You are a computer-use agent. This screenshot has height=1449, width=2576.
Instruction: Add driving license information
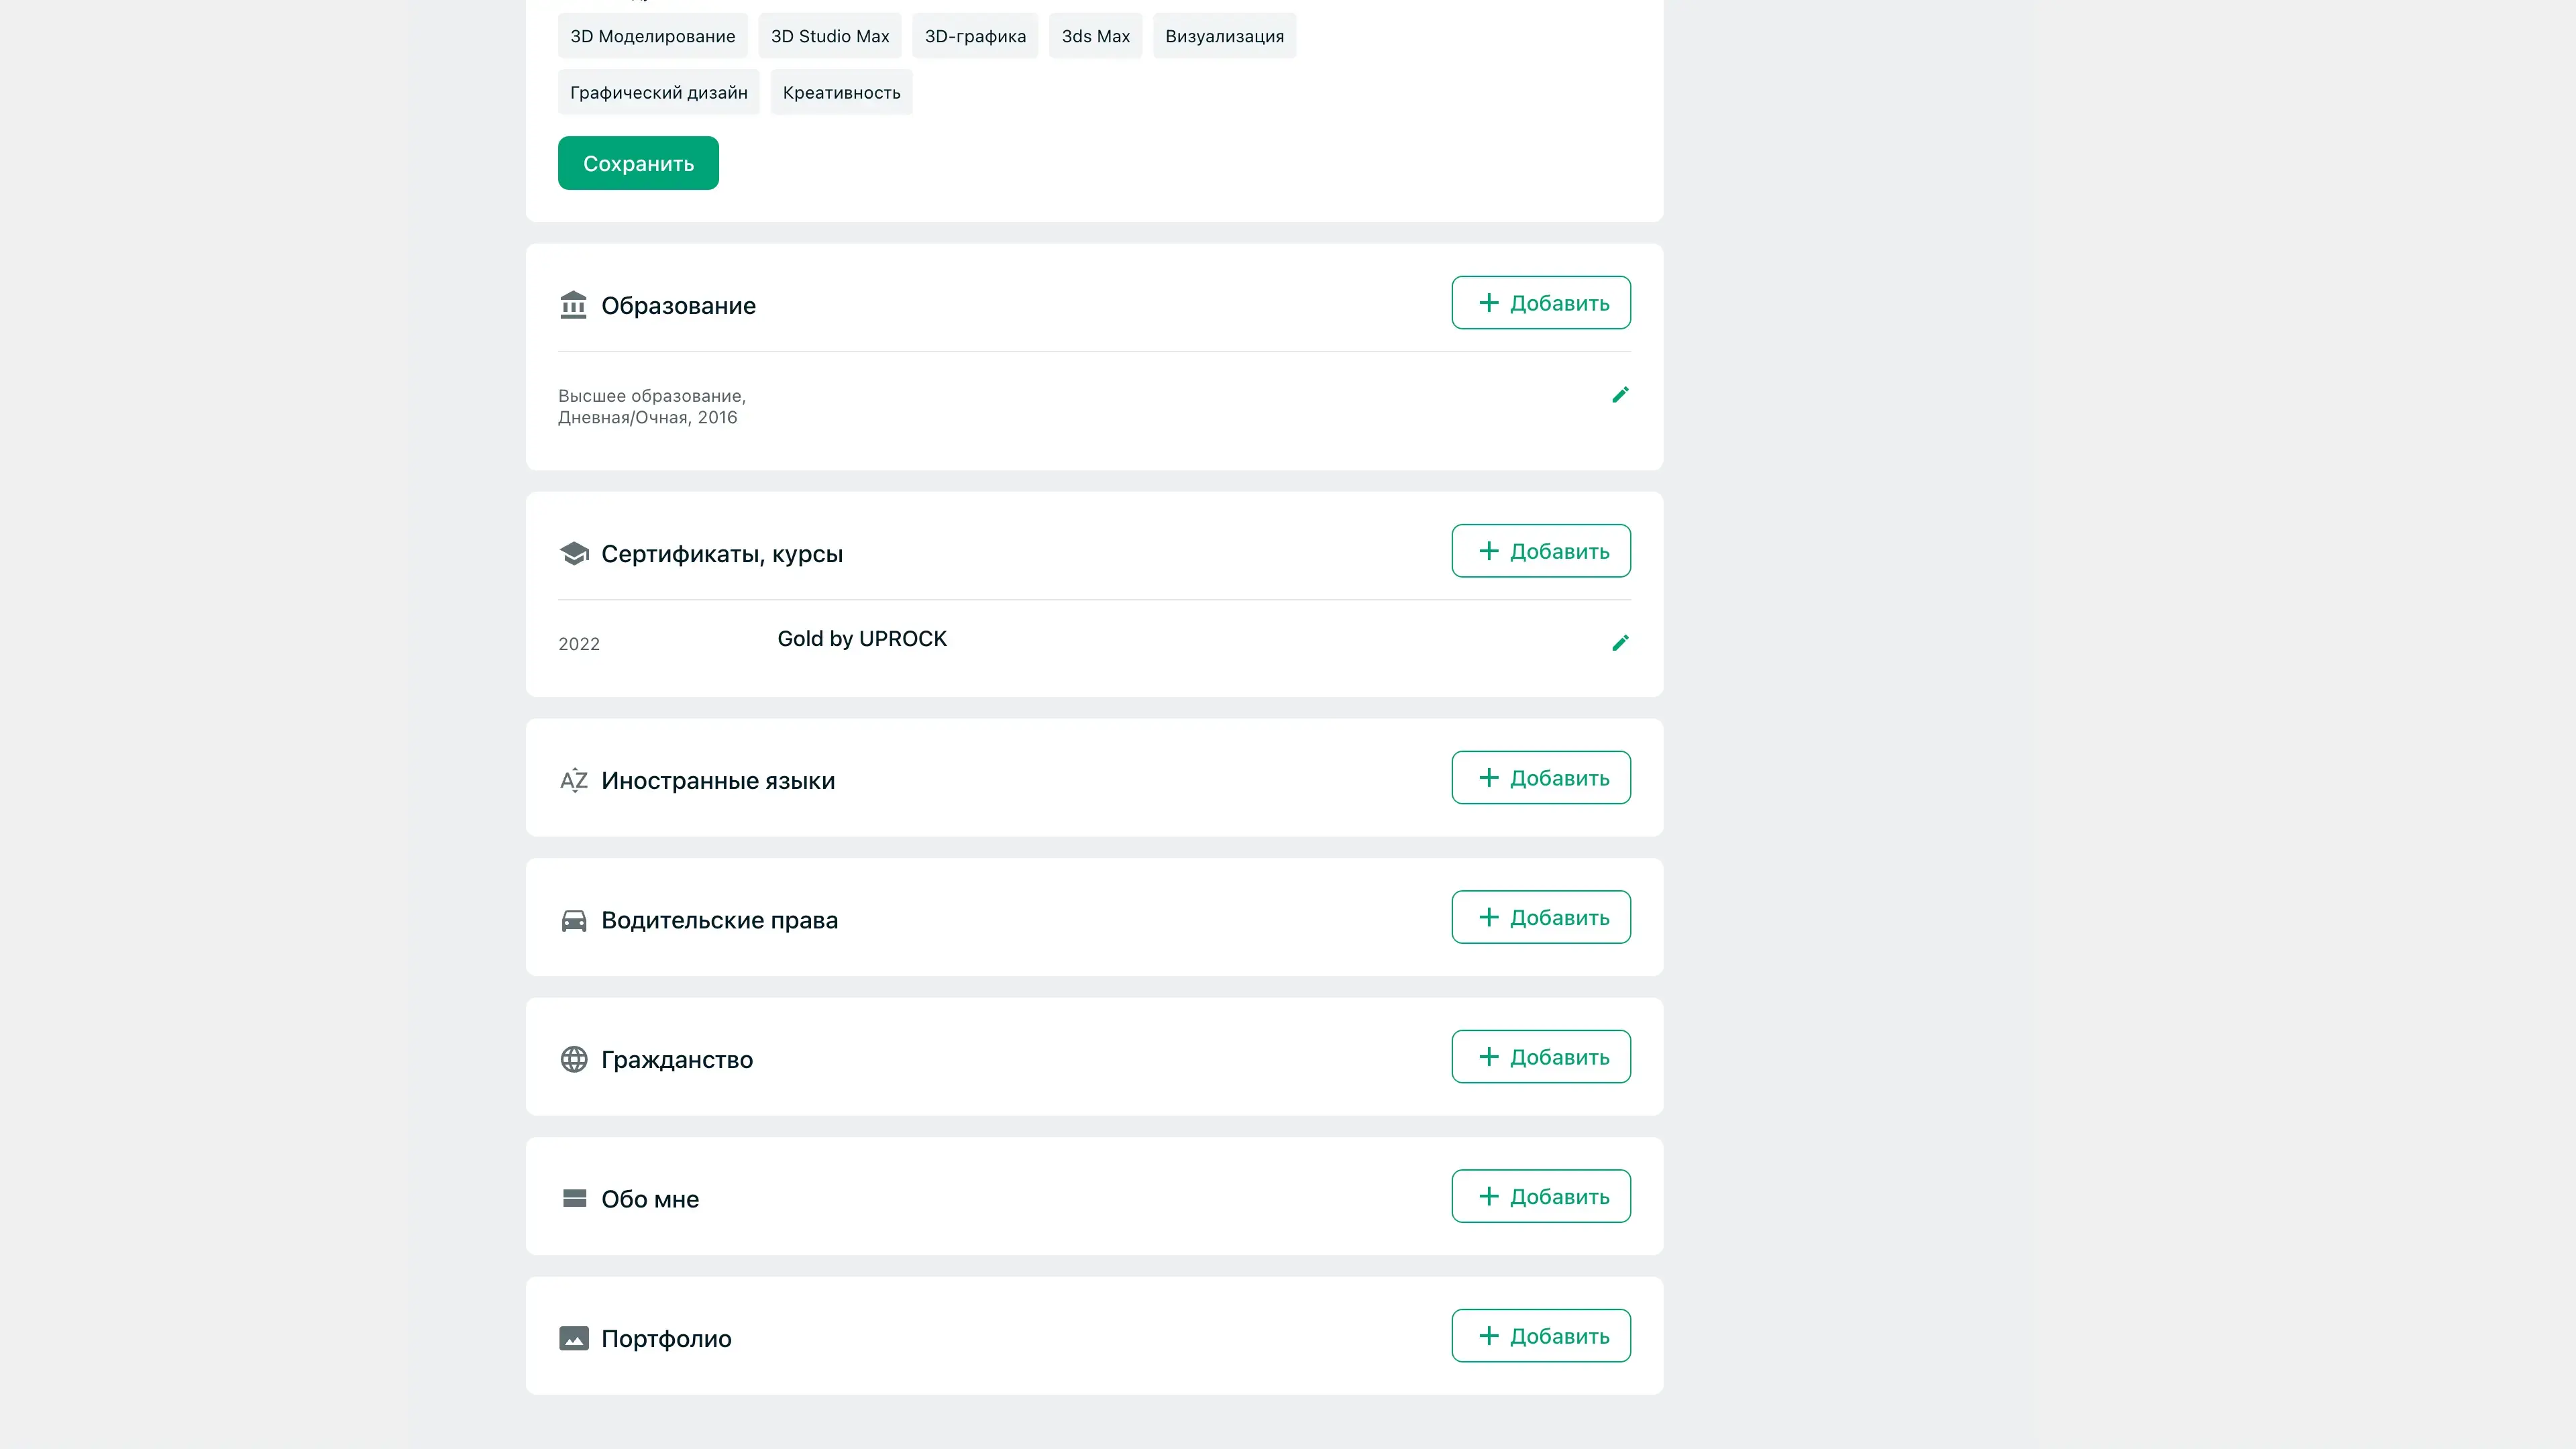[1540, 917]
